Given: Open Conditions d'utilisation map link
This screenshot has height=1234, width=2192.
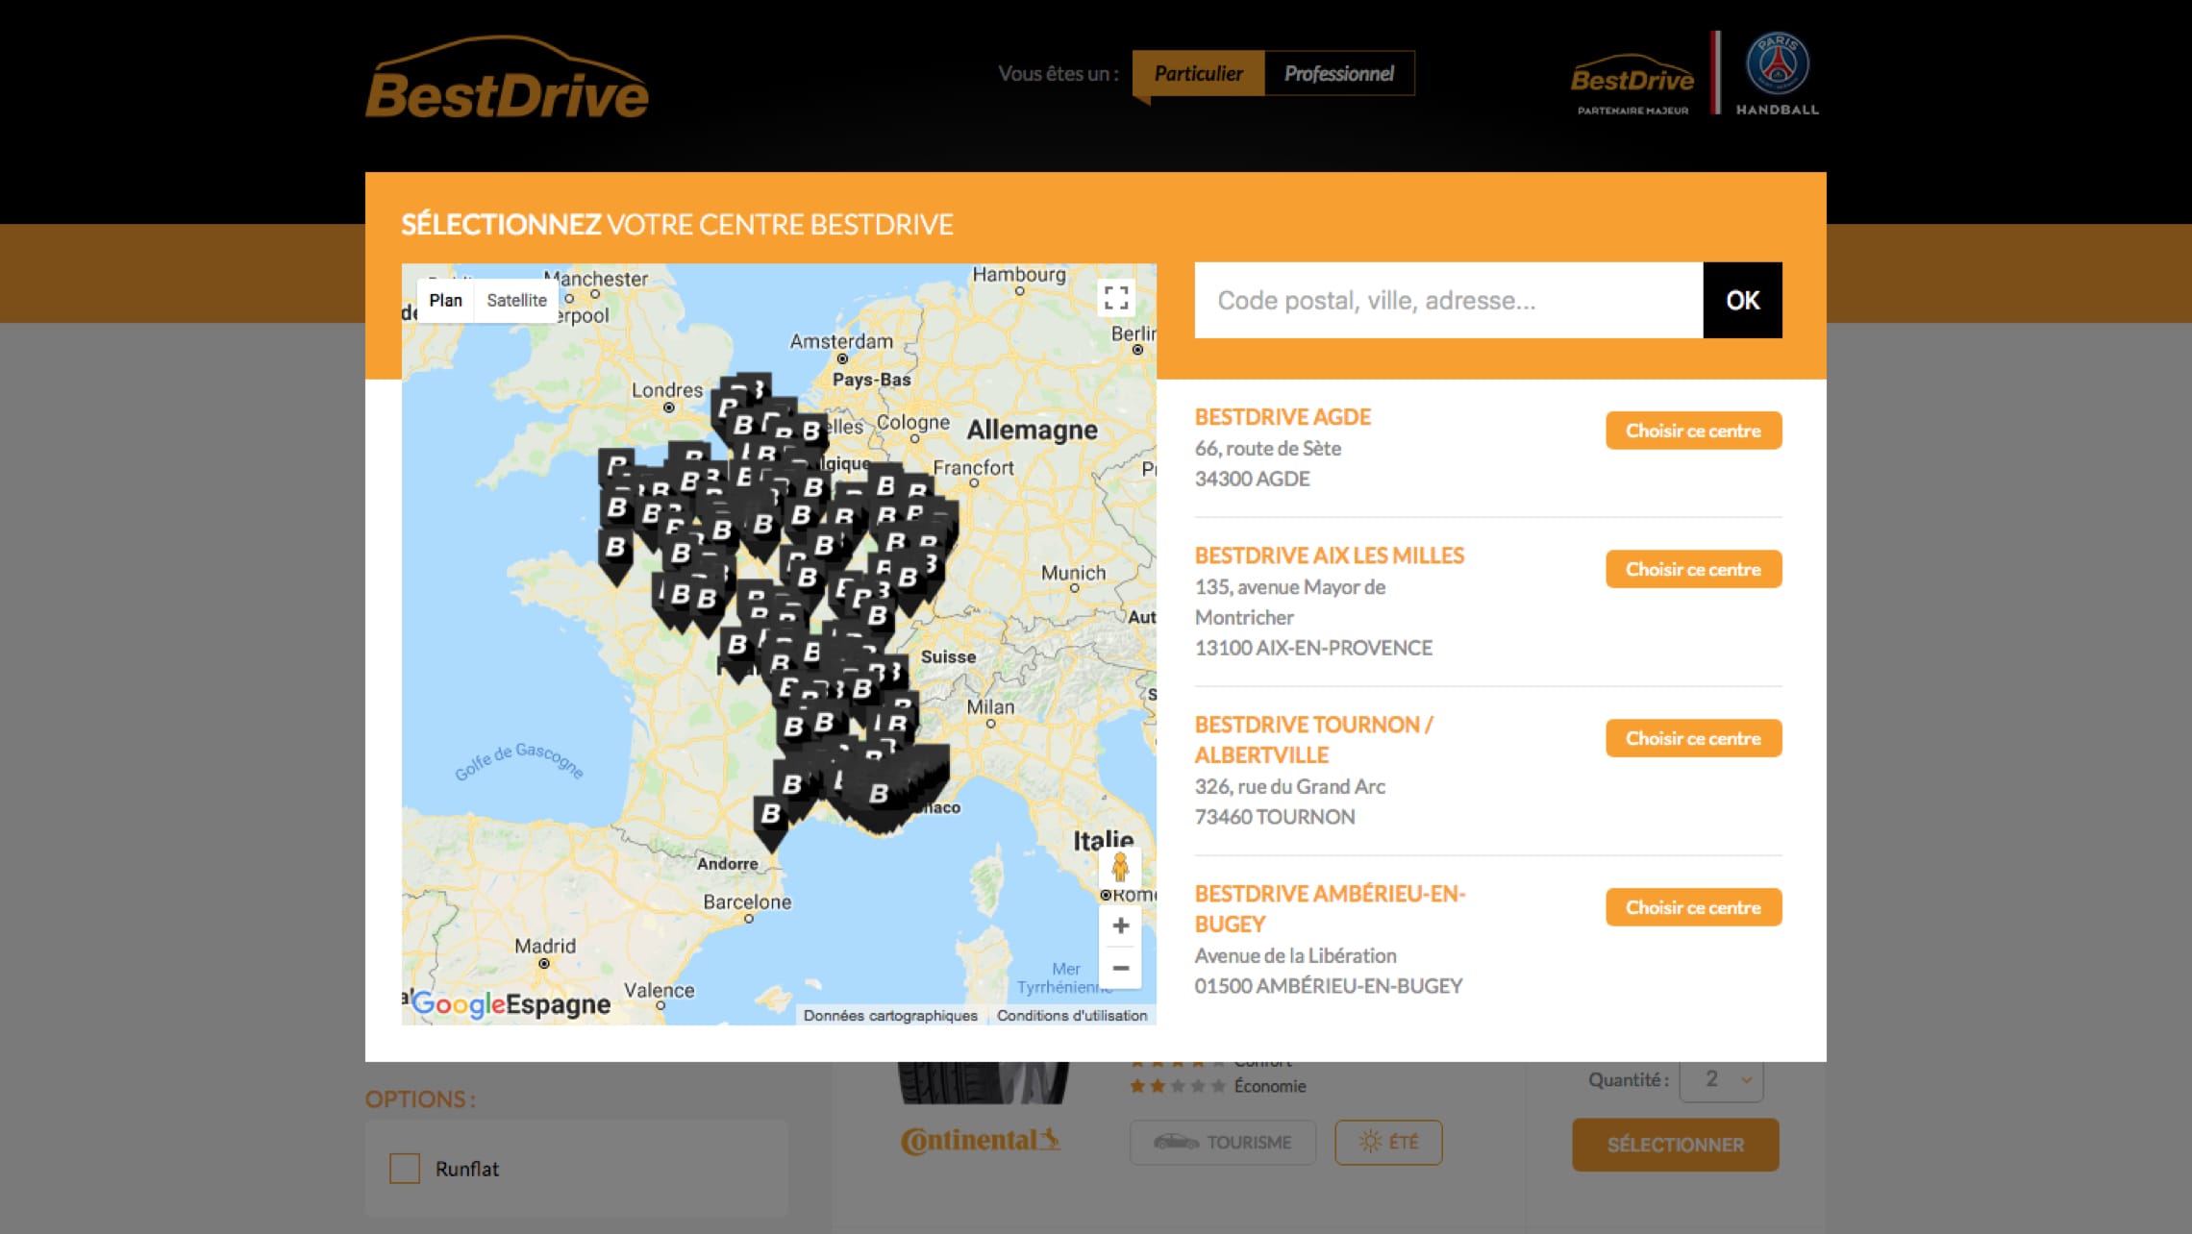Looking at the screenshot, I should click(1071, 1015).
